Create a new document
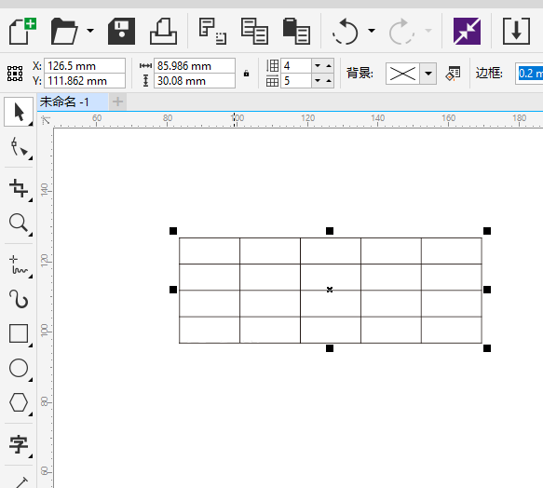Image resolution: width=543 pixels, height=488 pixels. pos(22,31)
